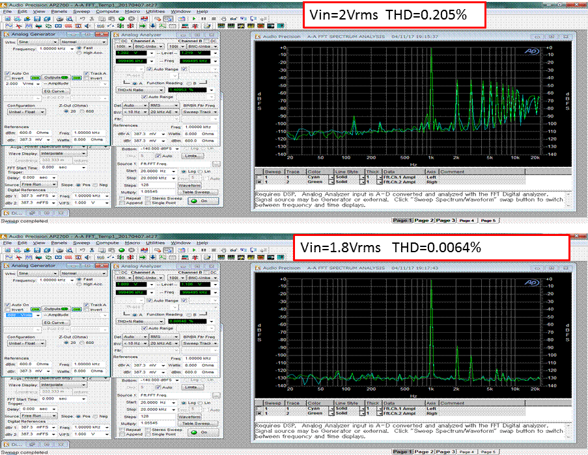The image size is (588, 455).
Task: Open THD+N Ratio function dropdown in lower analyzer
Action: (140, 321)
